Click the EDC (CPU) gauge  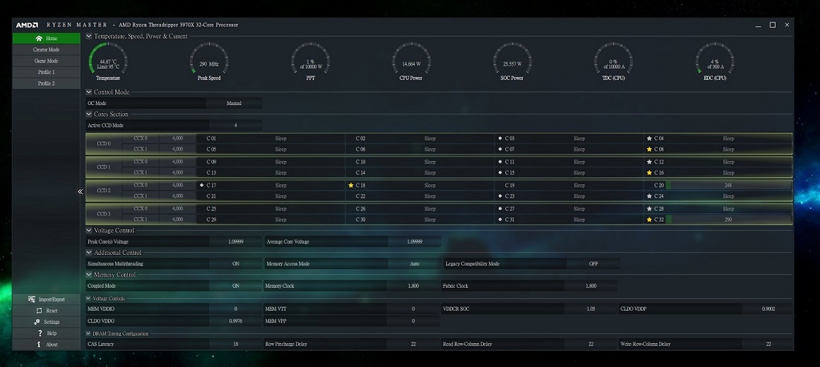715,61
